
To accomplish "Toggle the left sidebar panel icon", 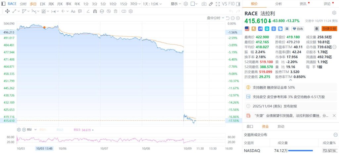I will tap(3, 4).
